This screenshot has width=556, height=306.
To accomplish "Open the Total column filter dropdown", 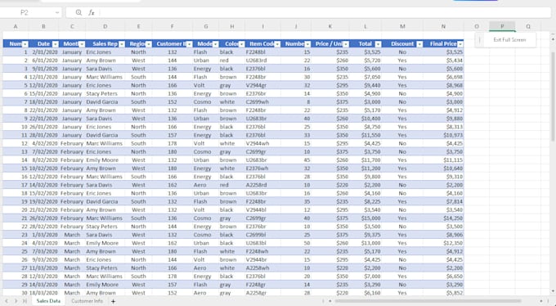I will (x=378, y=44).
